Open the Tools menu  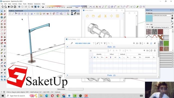(x=25, y=4)
